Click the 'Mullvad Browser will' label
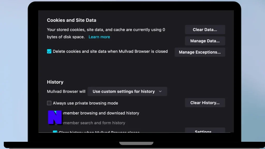This screenshot has height=149, width=265. (66, 91)
